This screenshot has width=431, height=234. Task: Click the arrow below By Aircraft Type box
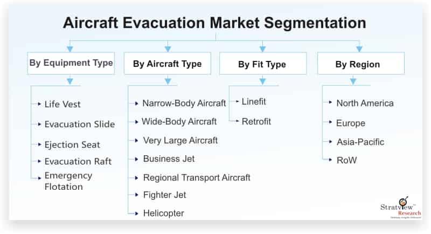coord(168,81)
